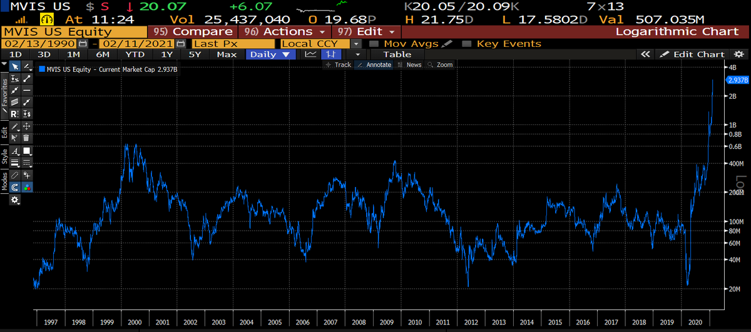Open the drawing toolbar gear settings

point(14,200)
